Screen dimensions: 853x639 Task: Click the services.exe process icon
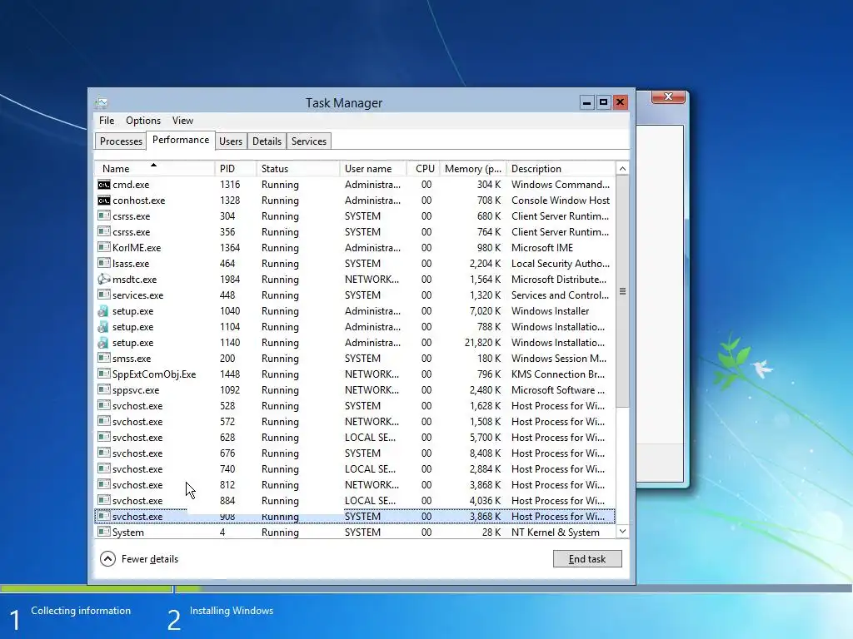[103, 295]
